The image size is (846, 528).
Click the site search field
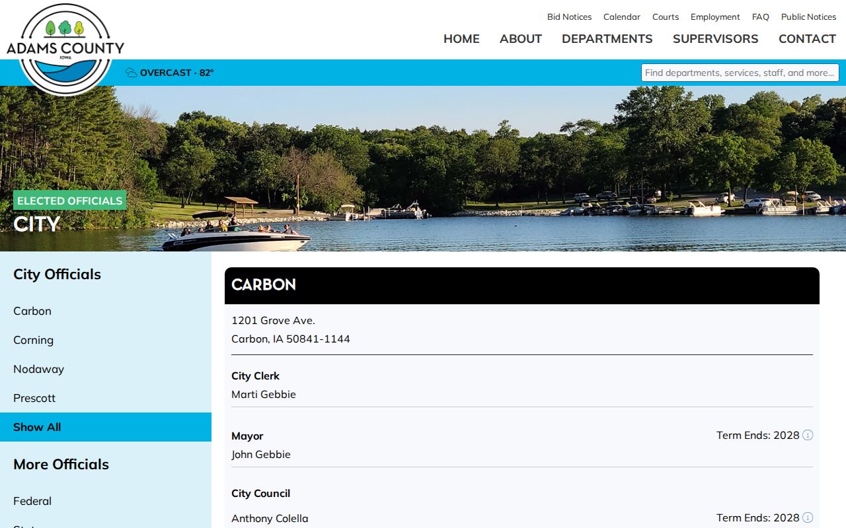click(740, 73)
